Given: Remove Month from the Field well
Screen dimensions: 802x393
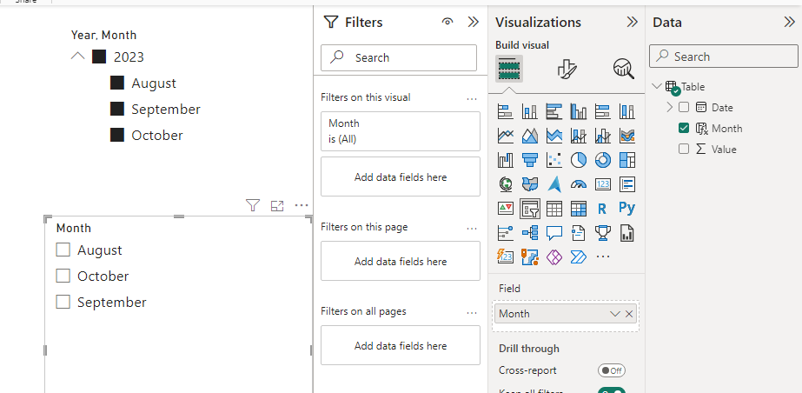Looking at the screenshot, I should point(629,314).
